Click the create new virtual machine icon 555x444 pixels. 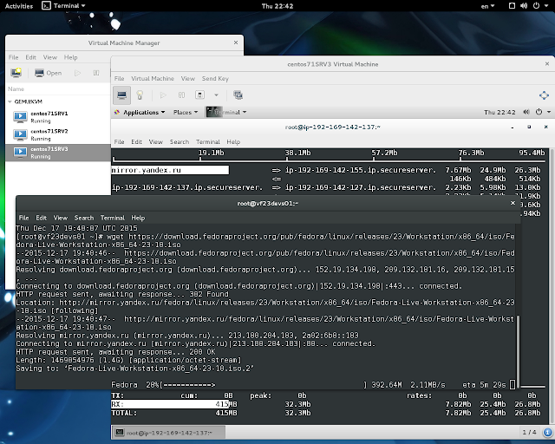[16, 73]
